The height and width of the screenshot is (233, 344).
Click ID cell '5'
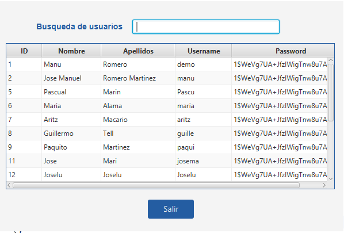(x=24, y=92)
